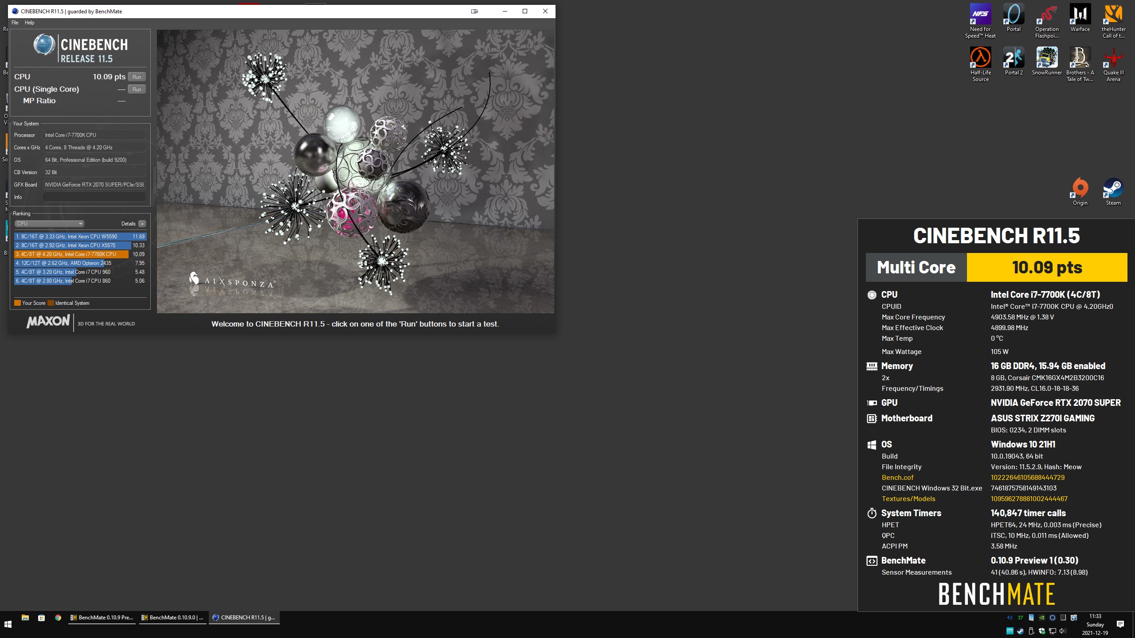Open Microsoft Store from the taskbar

pos(41,618)
